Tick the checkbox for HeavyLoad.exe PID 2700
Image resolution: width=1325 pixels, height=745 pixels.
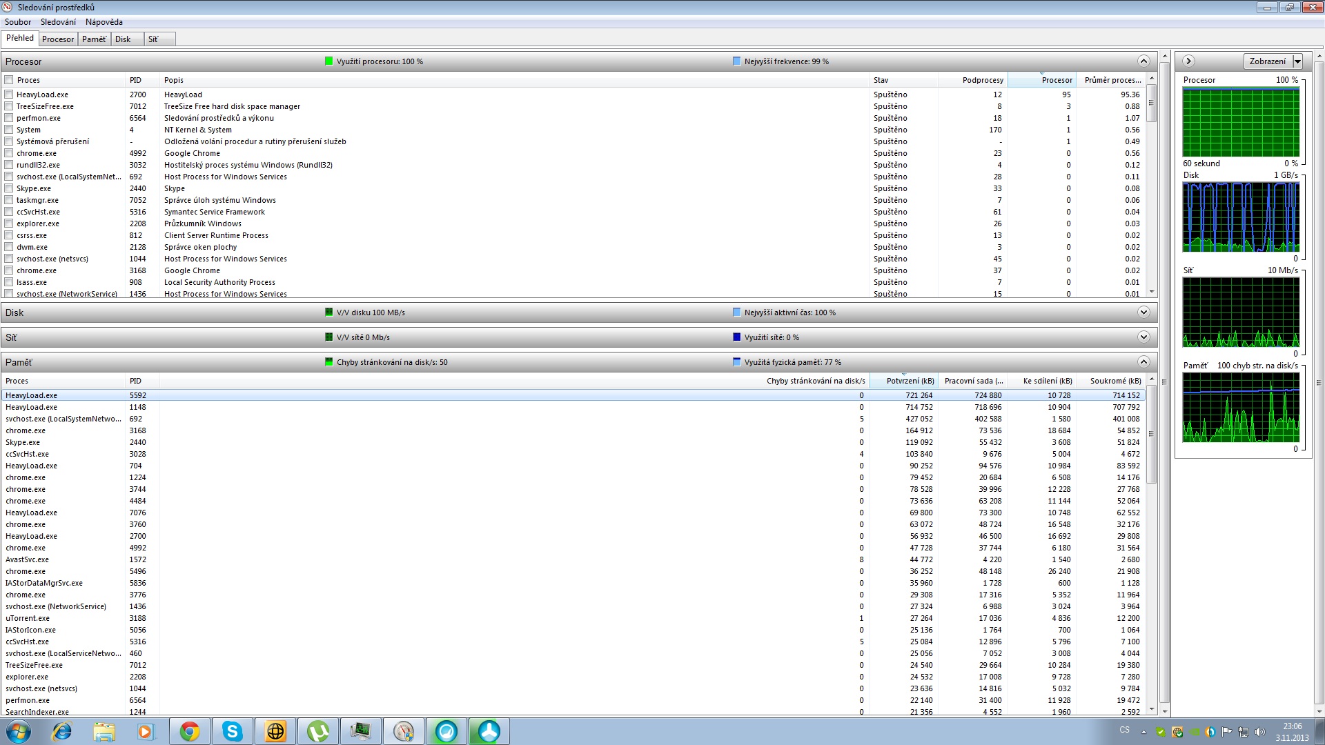(9, 95)
